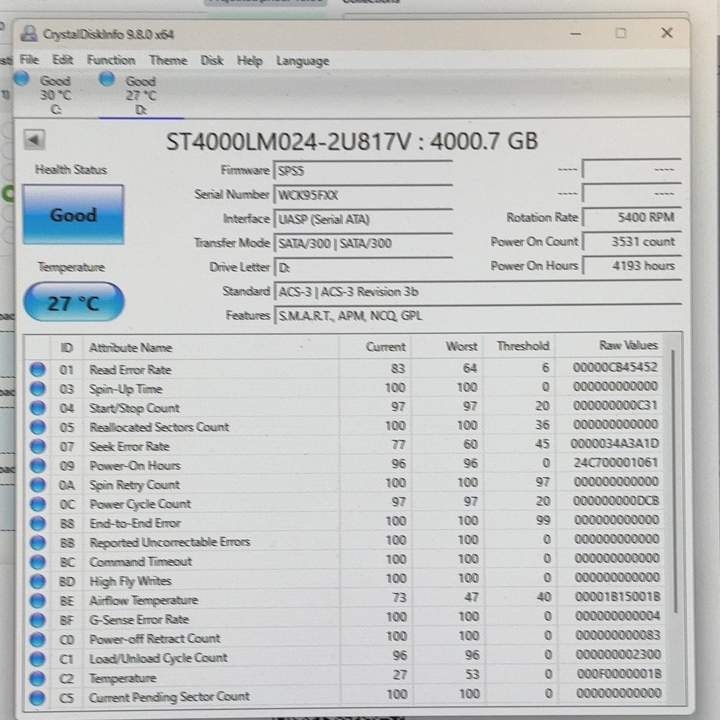Screen dimensions: 720x720
Task: Open the Function menu
Action: (111, 60)
